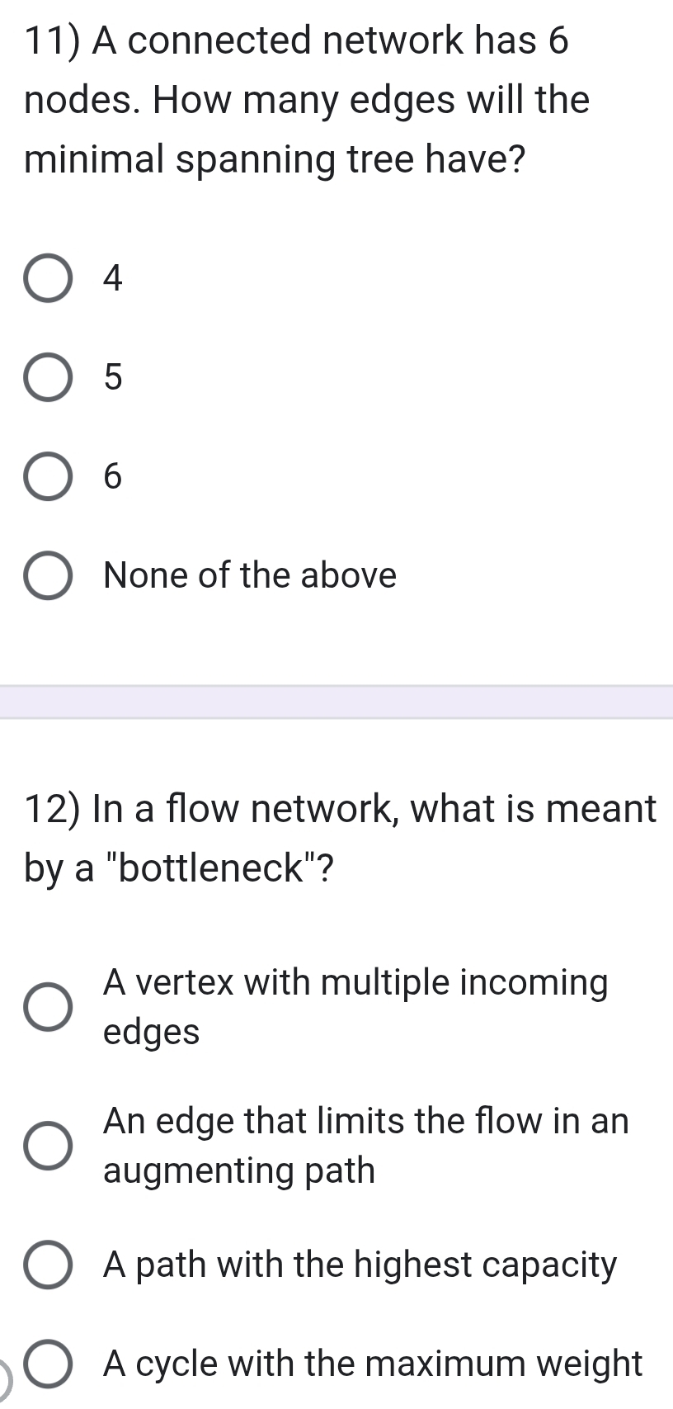Click the "None of the above" label text
The height and width of the screenshot is (1409, 673).
click(248, 575)
